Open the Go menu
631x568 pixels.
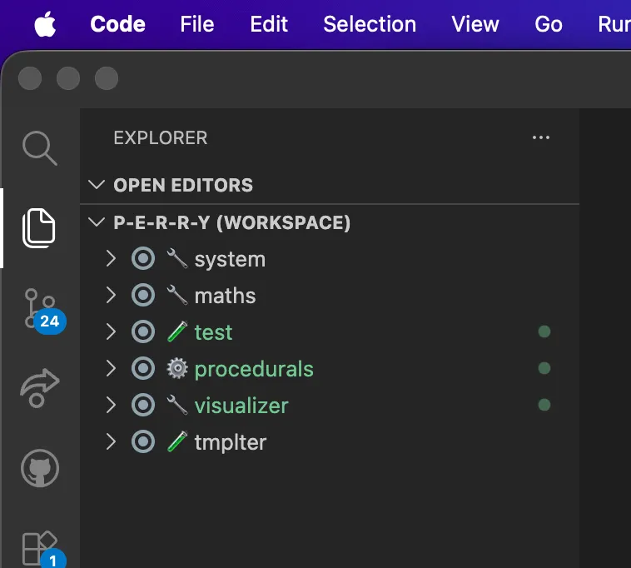pyautogui.click(x=549, y=24)
